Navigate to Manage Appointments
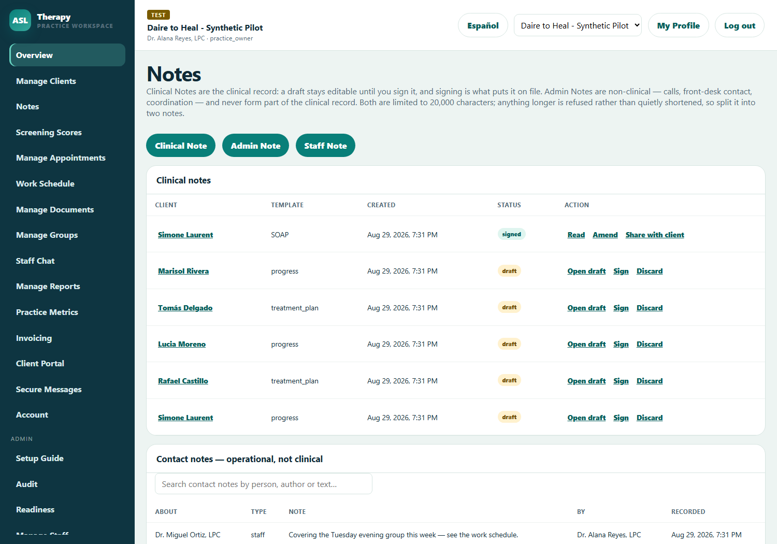The image size is (777, 544). coord(67,158)
